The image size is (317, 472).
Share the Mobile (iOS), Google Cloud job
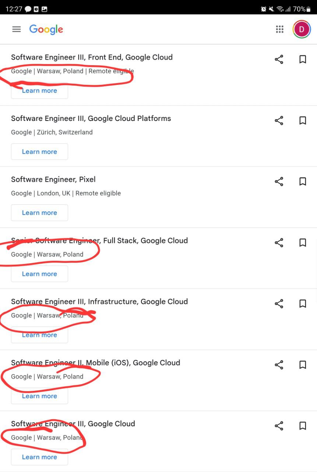(279, 365)
